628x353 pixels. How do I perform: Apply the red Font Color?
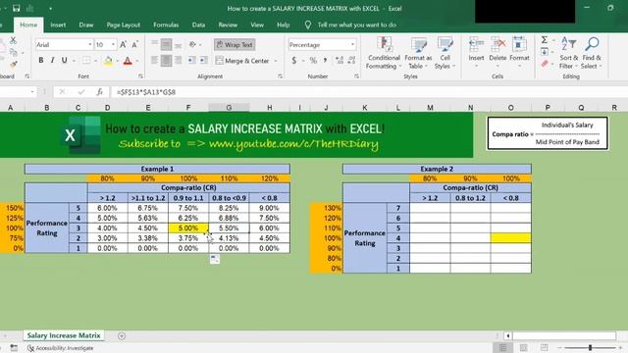point(128,61)
